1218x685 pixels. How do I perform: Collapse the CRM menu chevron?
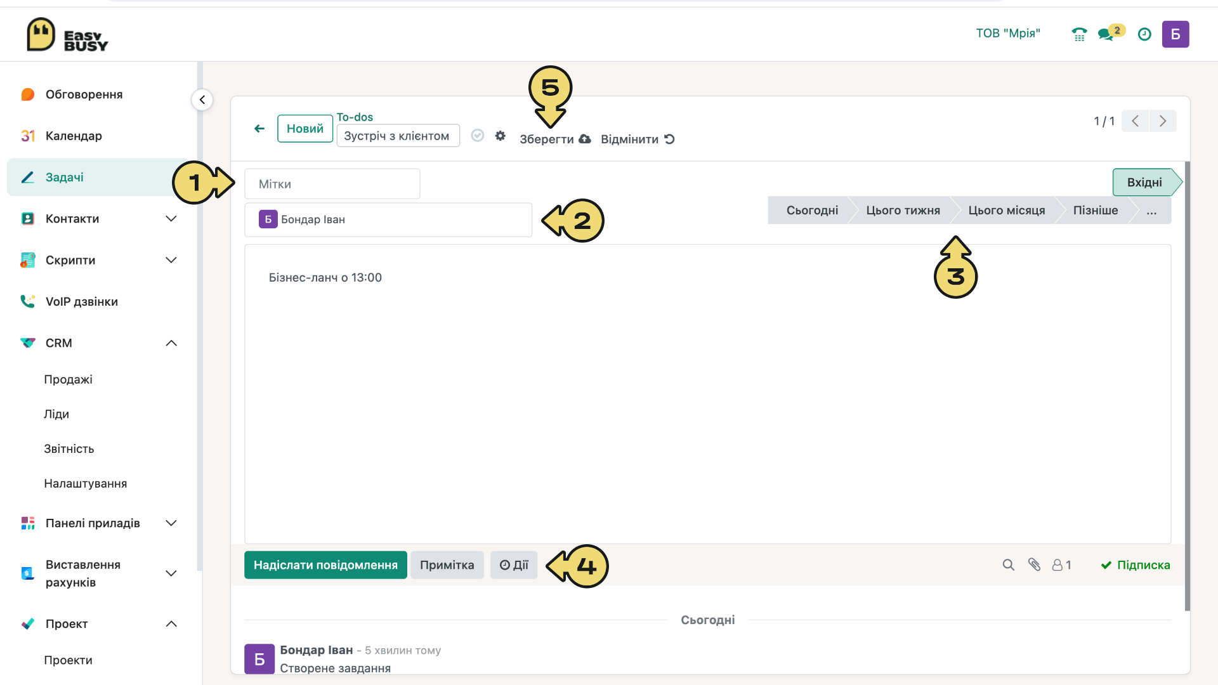pos(171,343)
